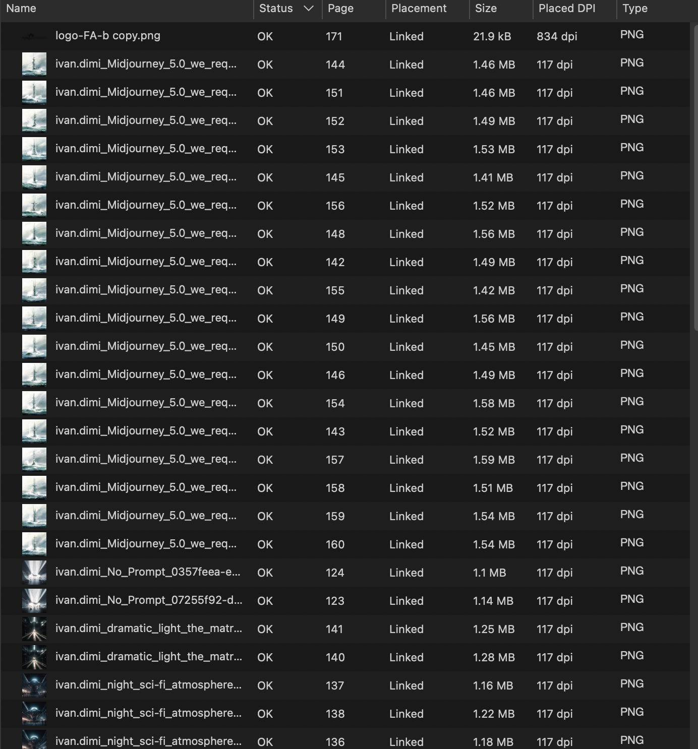Select the No_Prompt_0357feea thumbnail
The image size is (698, 749).
click(34, 573)
